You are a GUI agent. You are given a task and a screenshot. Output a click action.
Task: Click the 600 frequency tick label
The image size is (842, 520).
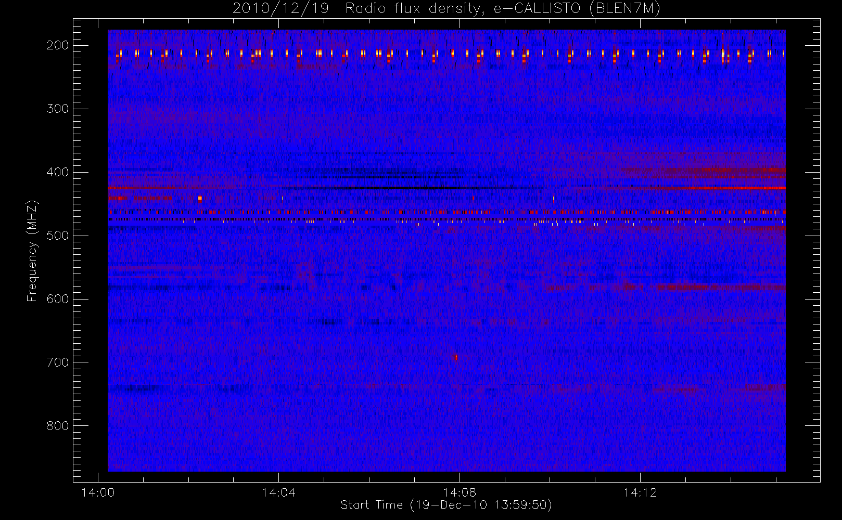click(58, 299)
